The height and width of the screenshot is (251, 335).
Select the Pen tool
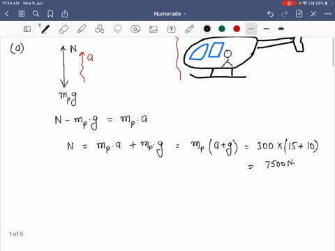(45, 29)
